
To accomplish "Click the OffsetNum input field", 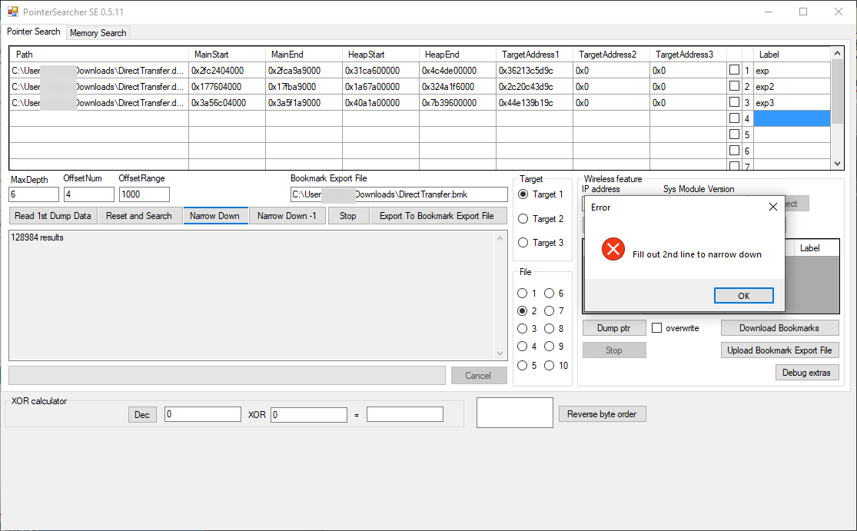I will (x=89, y=194).
